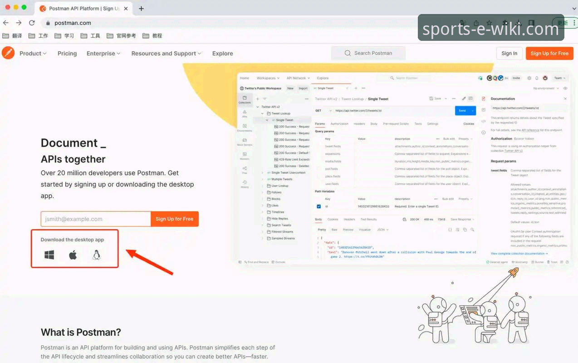Download the Linux desktop app via penguin icon

(96, 255)
